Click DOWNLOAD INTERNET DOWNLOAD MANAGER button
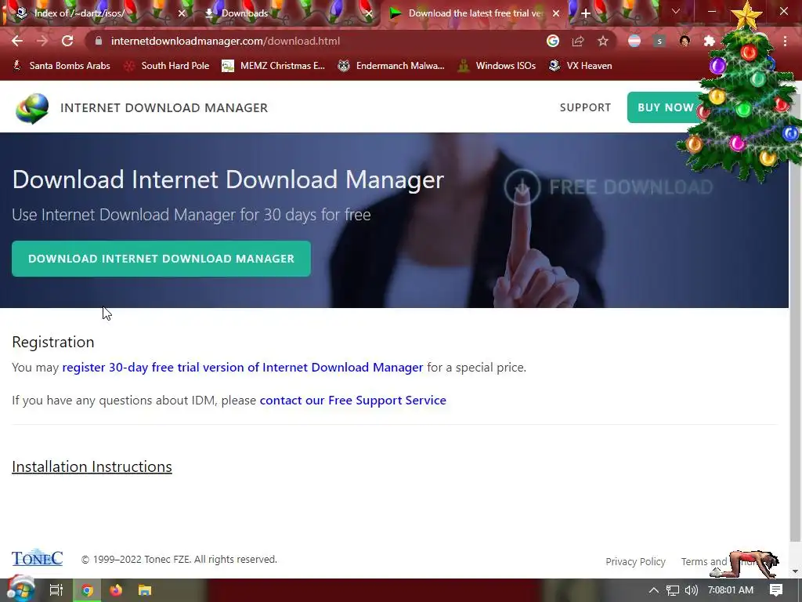The width and height of the screenshot is (802, 602). coord(161,259)
